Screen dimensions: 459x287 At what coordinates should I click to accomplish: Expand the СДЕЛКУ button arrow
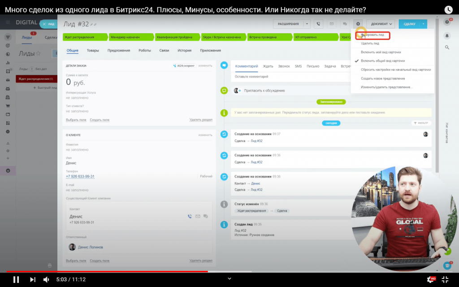424,24
